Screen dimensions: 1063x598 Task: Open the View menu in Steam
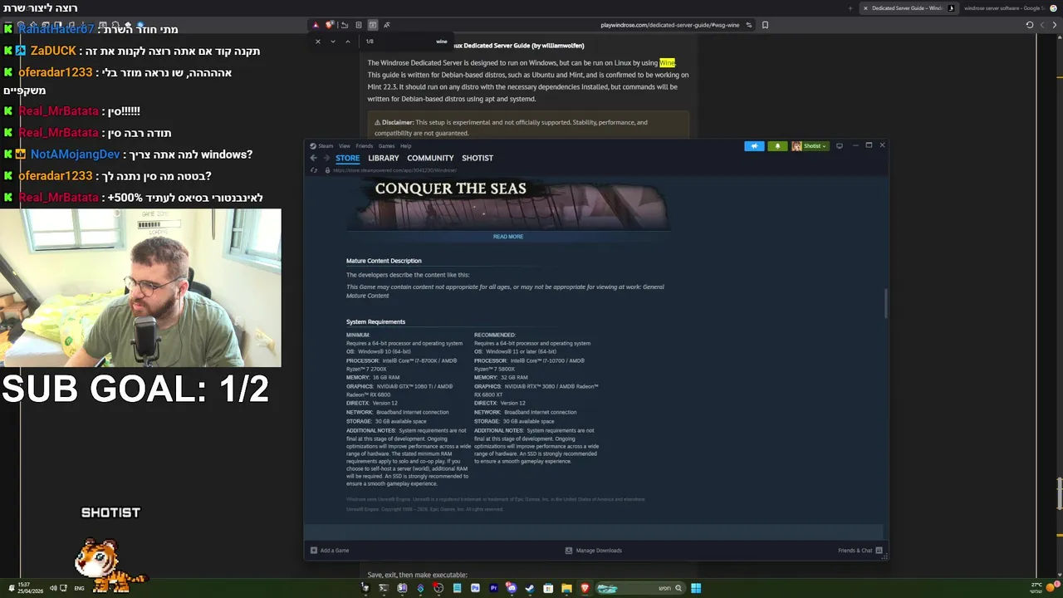[344, 146]
